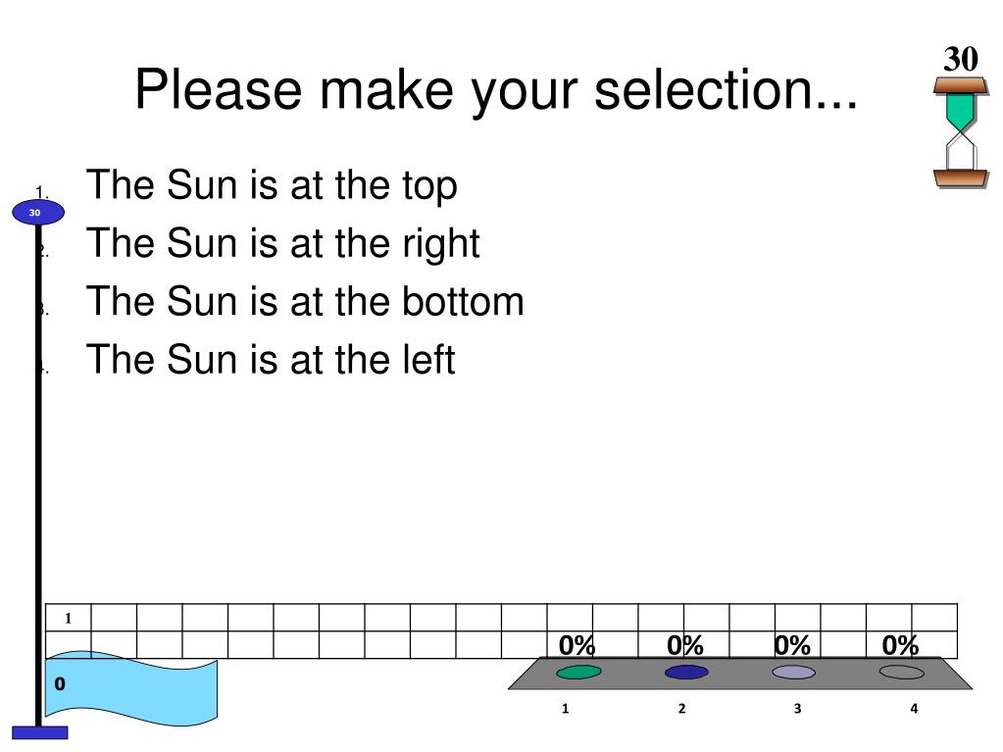Click the dark blue oval marker for answer 2
This screenshot has height=752, width=1003.
(686, 672)
